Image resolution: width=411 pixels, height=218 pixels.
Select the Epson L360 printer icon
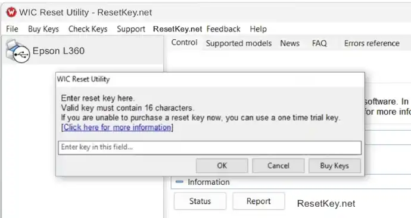17,51
